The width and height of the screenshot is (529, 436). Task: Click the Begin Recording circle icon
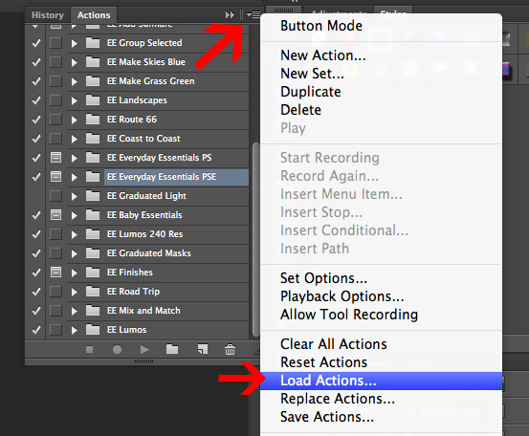tap(117, 350)
